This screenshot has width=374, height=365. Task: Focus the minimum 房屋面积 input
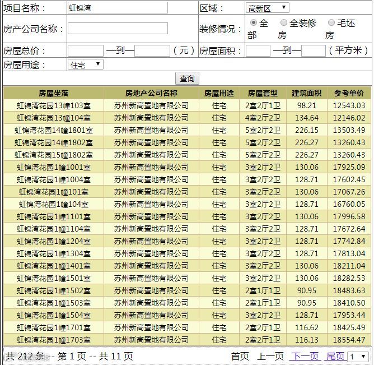(x=258, y=50)
